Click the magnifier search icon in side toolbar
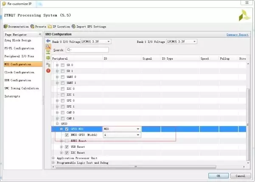This screenshot has width=255, height=182. [x=48, y=47]
